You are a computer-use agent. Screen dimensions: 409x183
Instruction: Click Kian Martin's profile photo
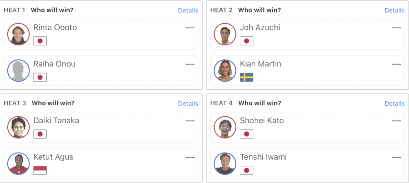[225, 71]
